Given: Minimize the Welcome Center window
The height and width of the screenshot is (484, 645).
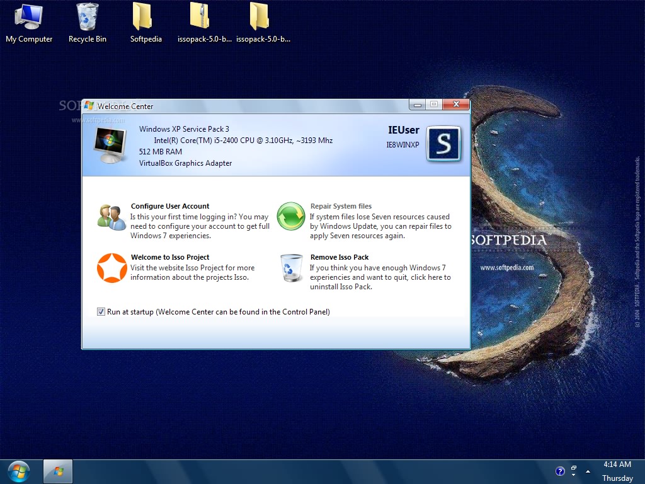Looking at the screenshot, I should 418,105.
